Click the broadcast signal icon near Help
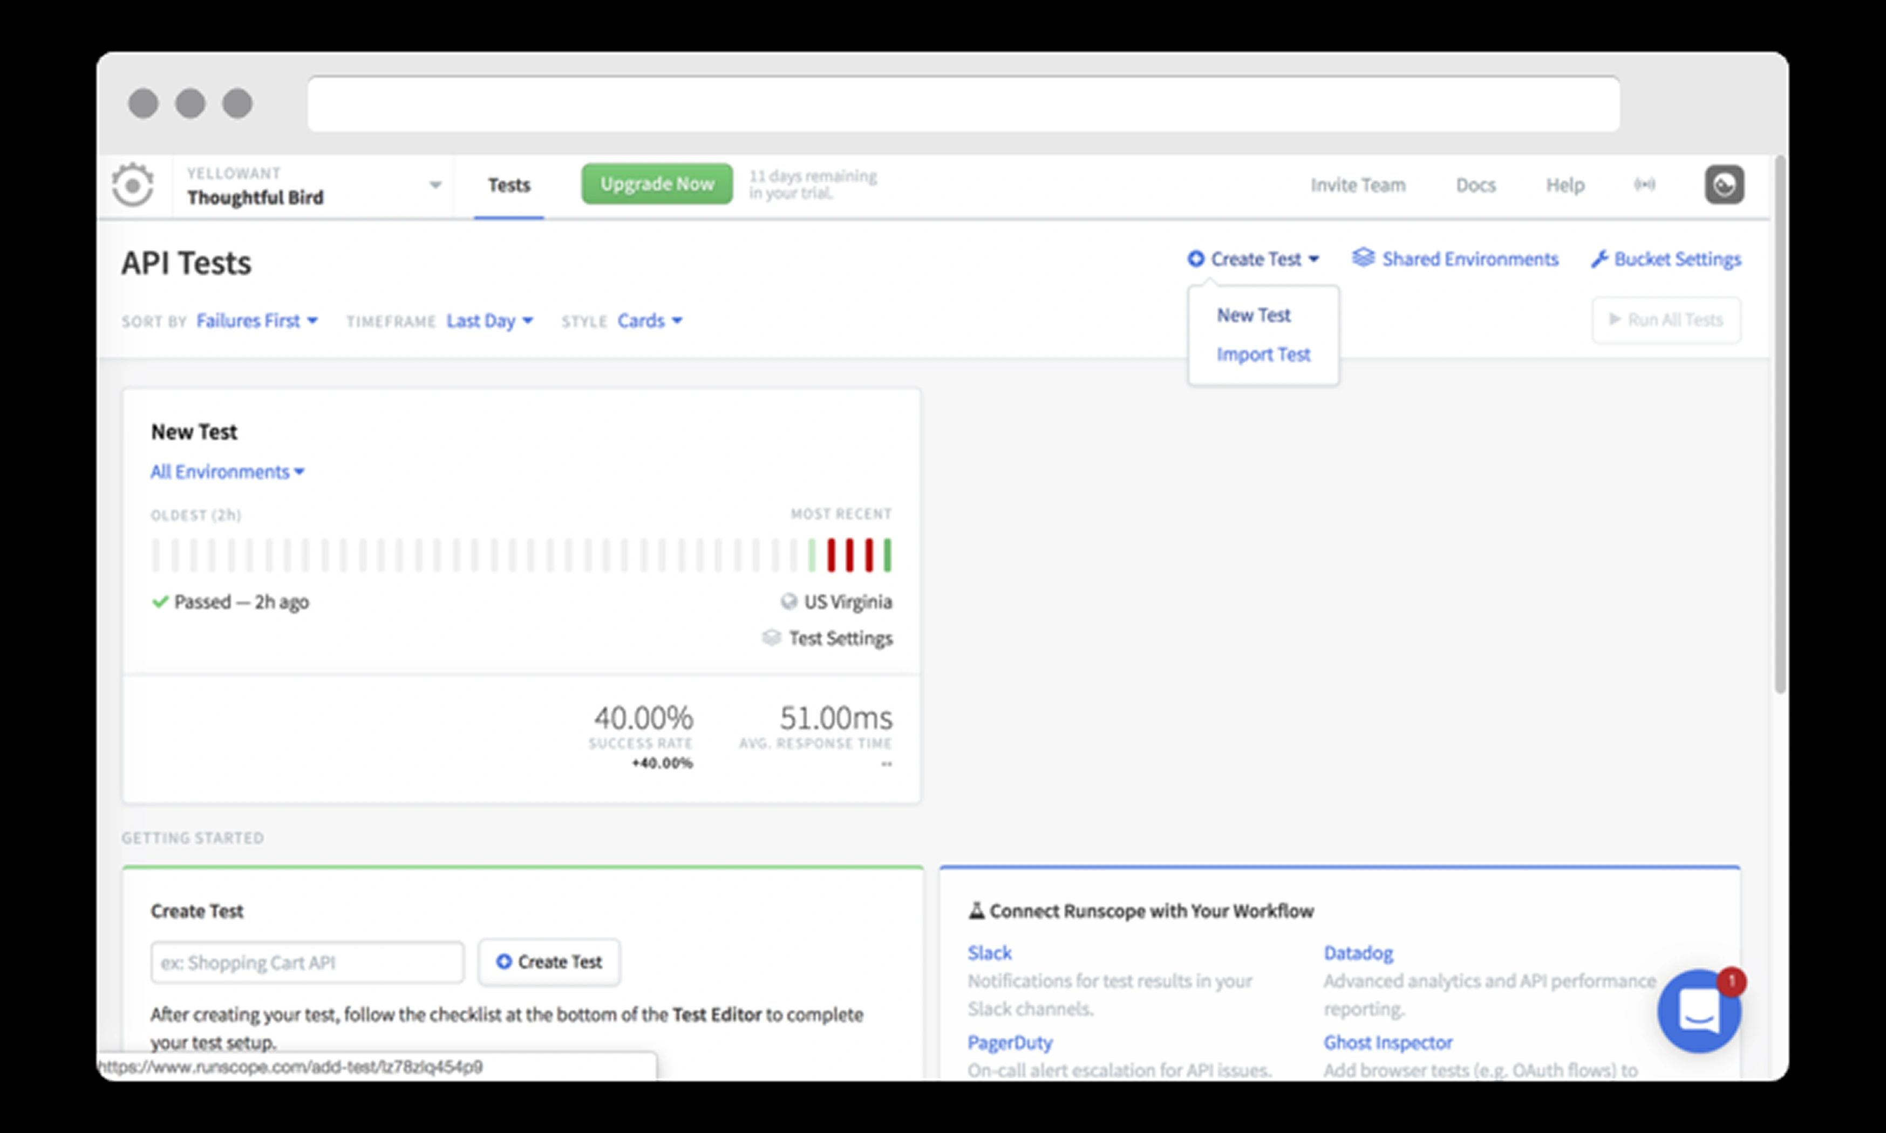The image size is (1886, 1133). click(1644, 185)
